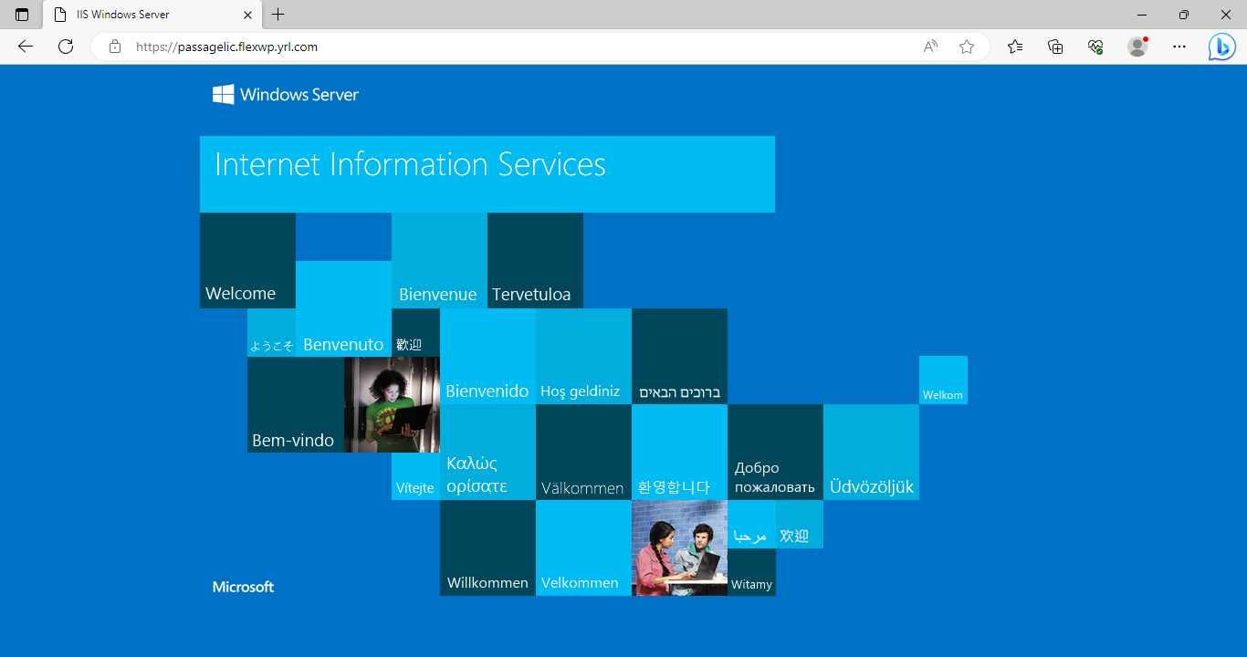1247x657 pixels.
Task: Open the tab actions menu icon
Action: click(x=22, y=15)
